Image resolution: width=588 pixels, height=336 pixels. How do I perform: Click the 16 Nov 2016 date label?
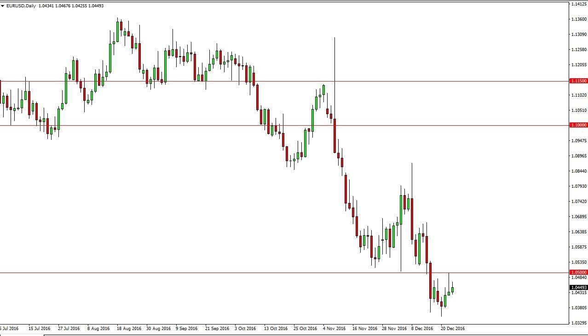[x=364, y=329]
